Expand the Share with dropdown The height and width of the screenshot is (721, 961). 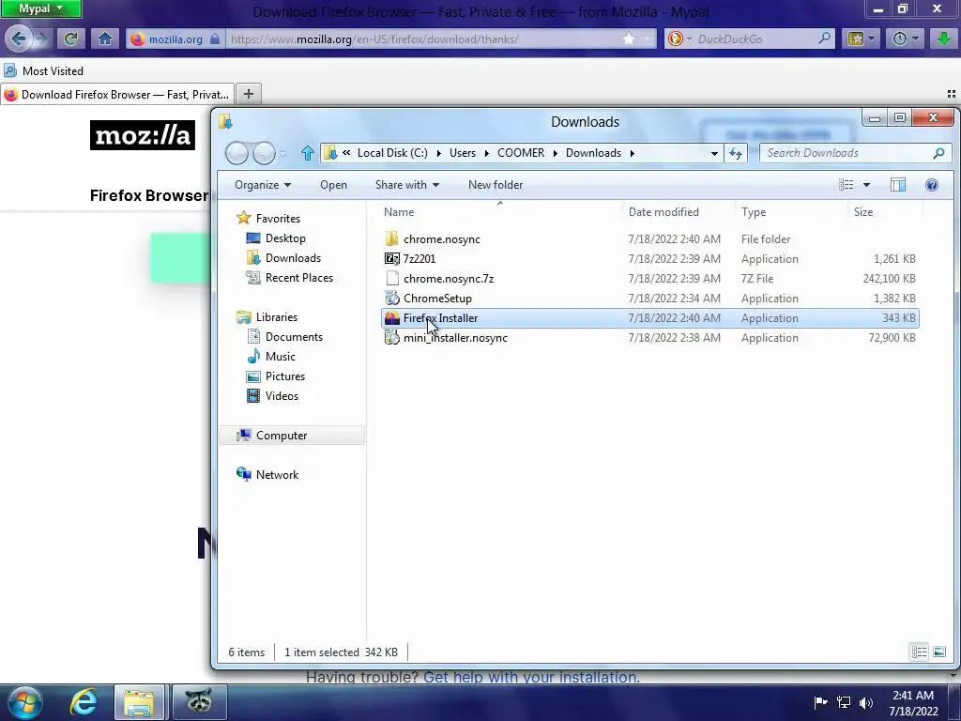407,185
